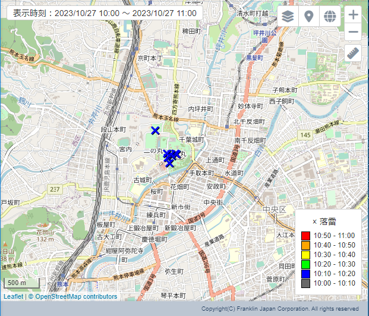
Task: Click the display time range label
Action: (x=104, y=12)
